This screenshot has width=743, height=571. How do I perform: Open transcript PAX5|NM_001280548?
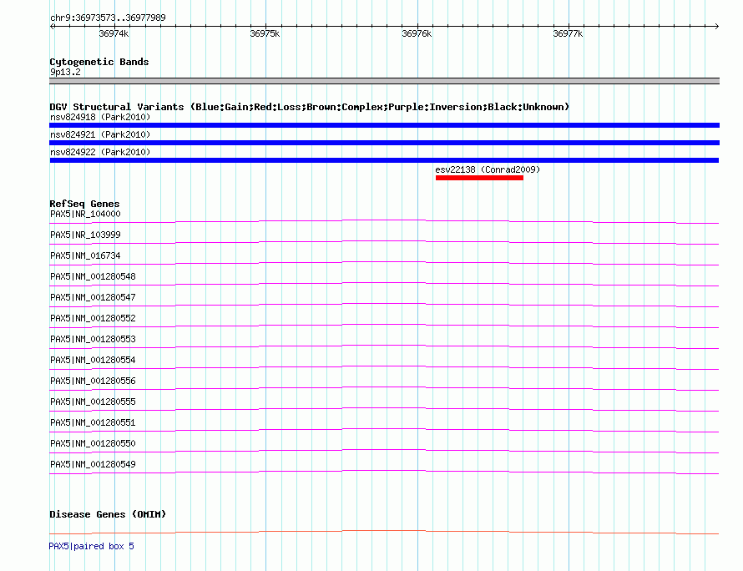click(x=93, y=276)
